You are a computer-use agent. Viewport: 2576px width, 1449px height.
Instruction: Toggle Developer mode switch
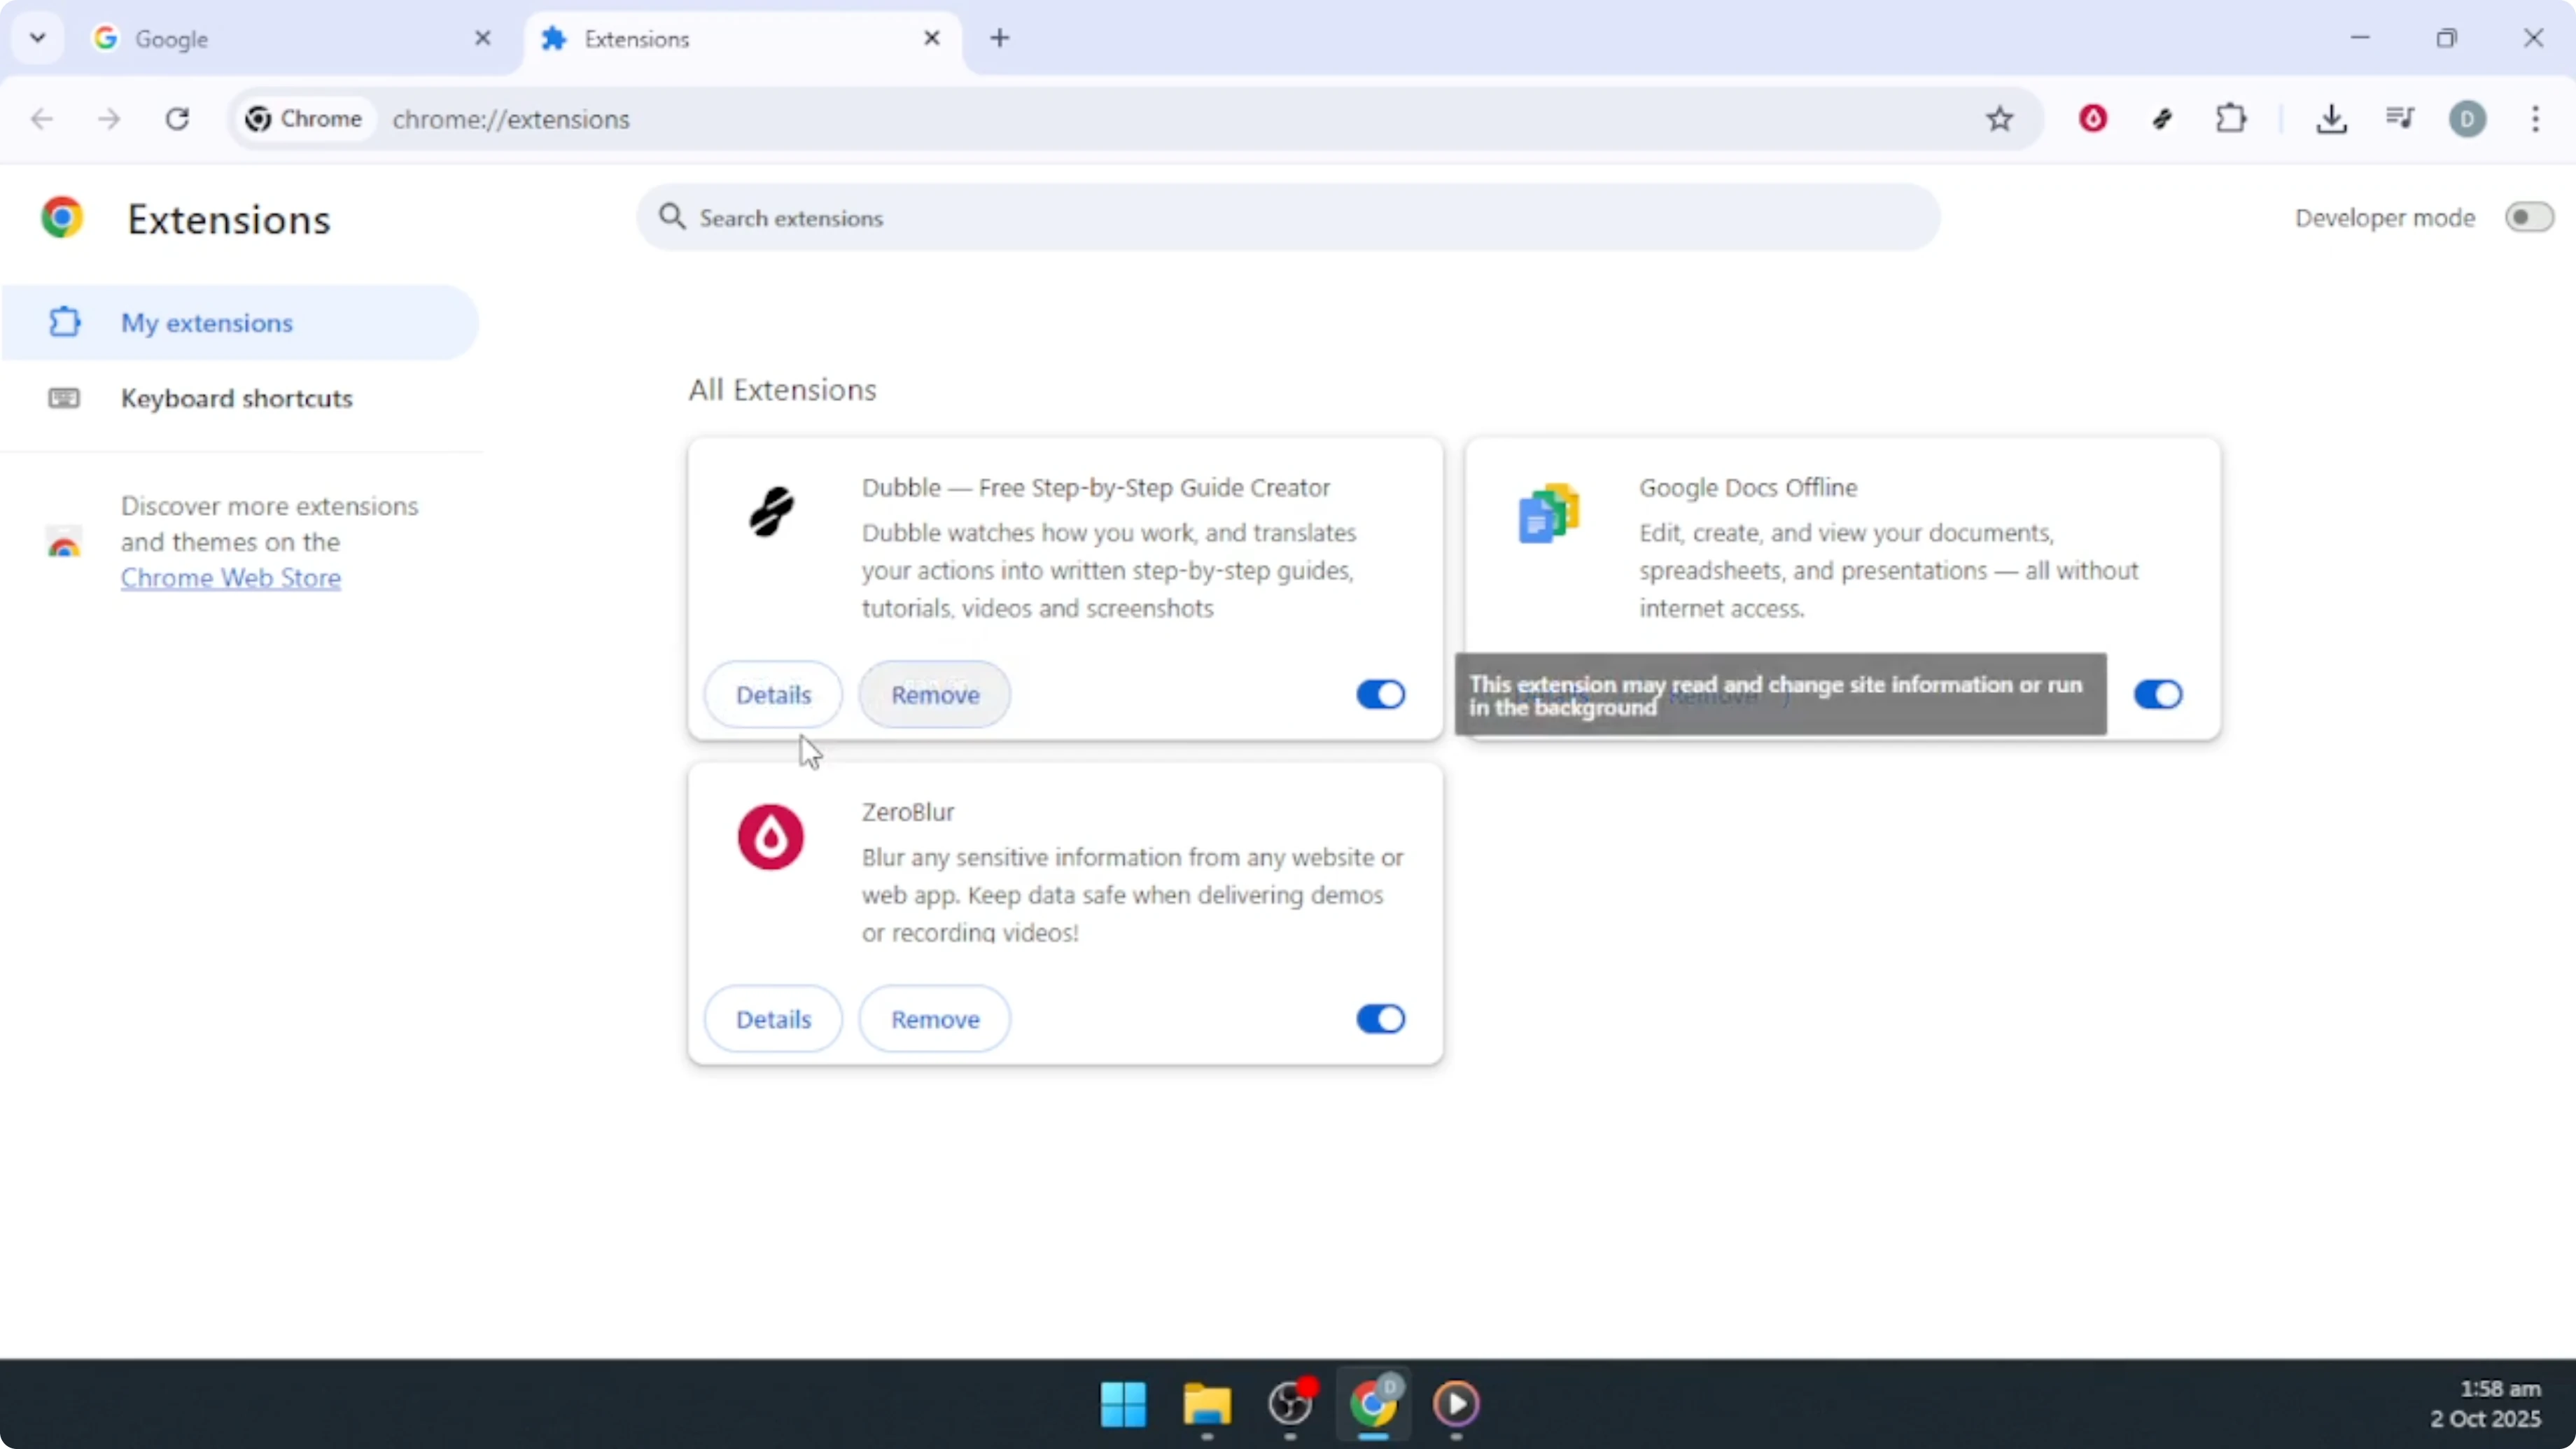pos(2529,217)
